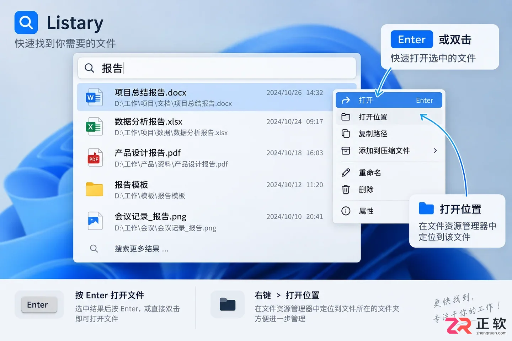The height and width of the screenshot is (341, 512).
Task: Click the date 2024/10/24 09:17
Action: point(295,122)
